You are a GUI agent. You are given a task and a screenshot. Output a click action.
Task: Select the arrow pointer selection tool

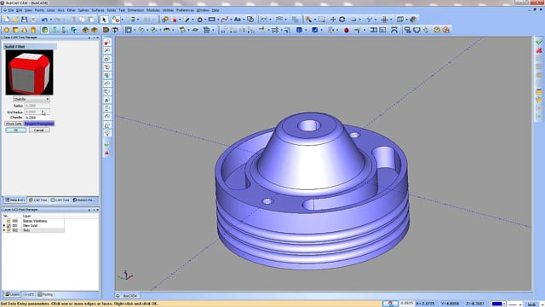(x=104, y=20)
